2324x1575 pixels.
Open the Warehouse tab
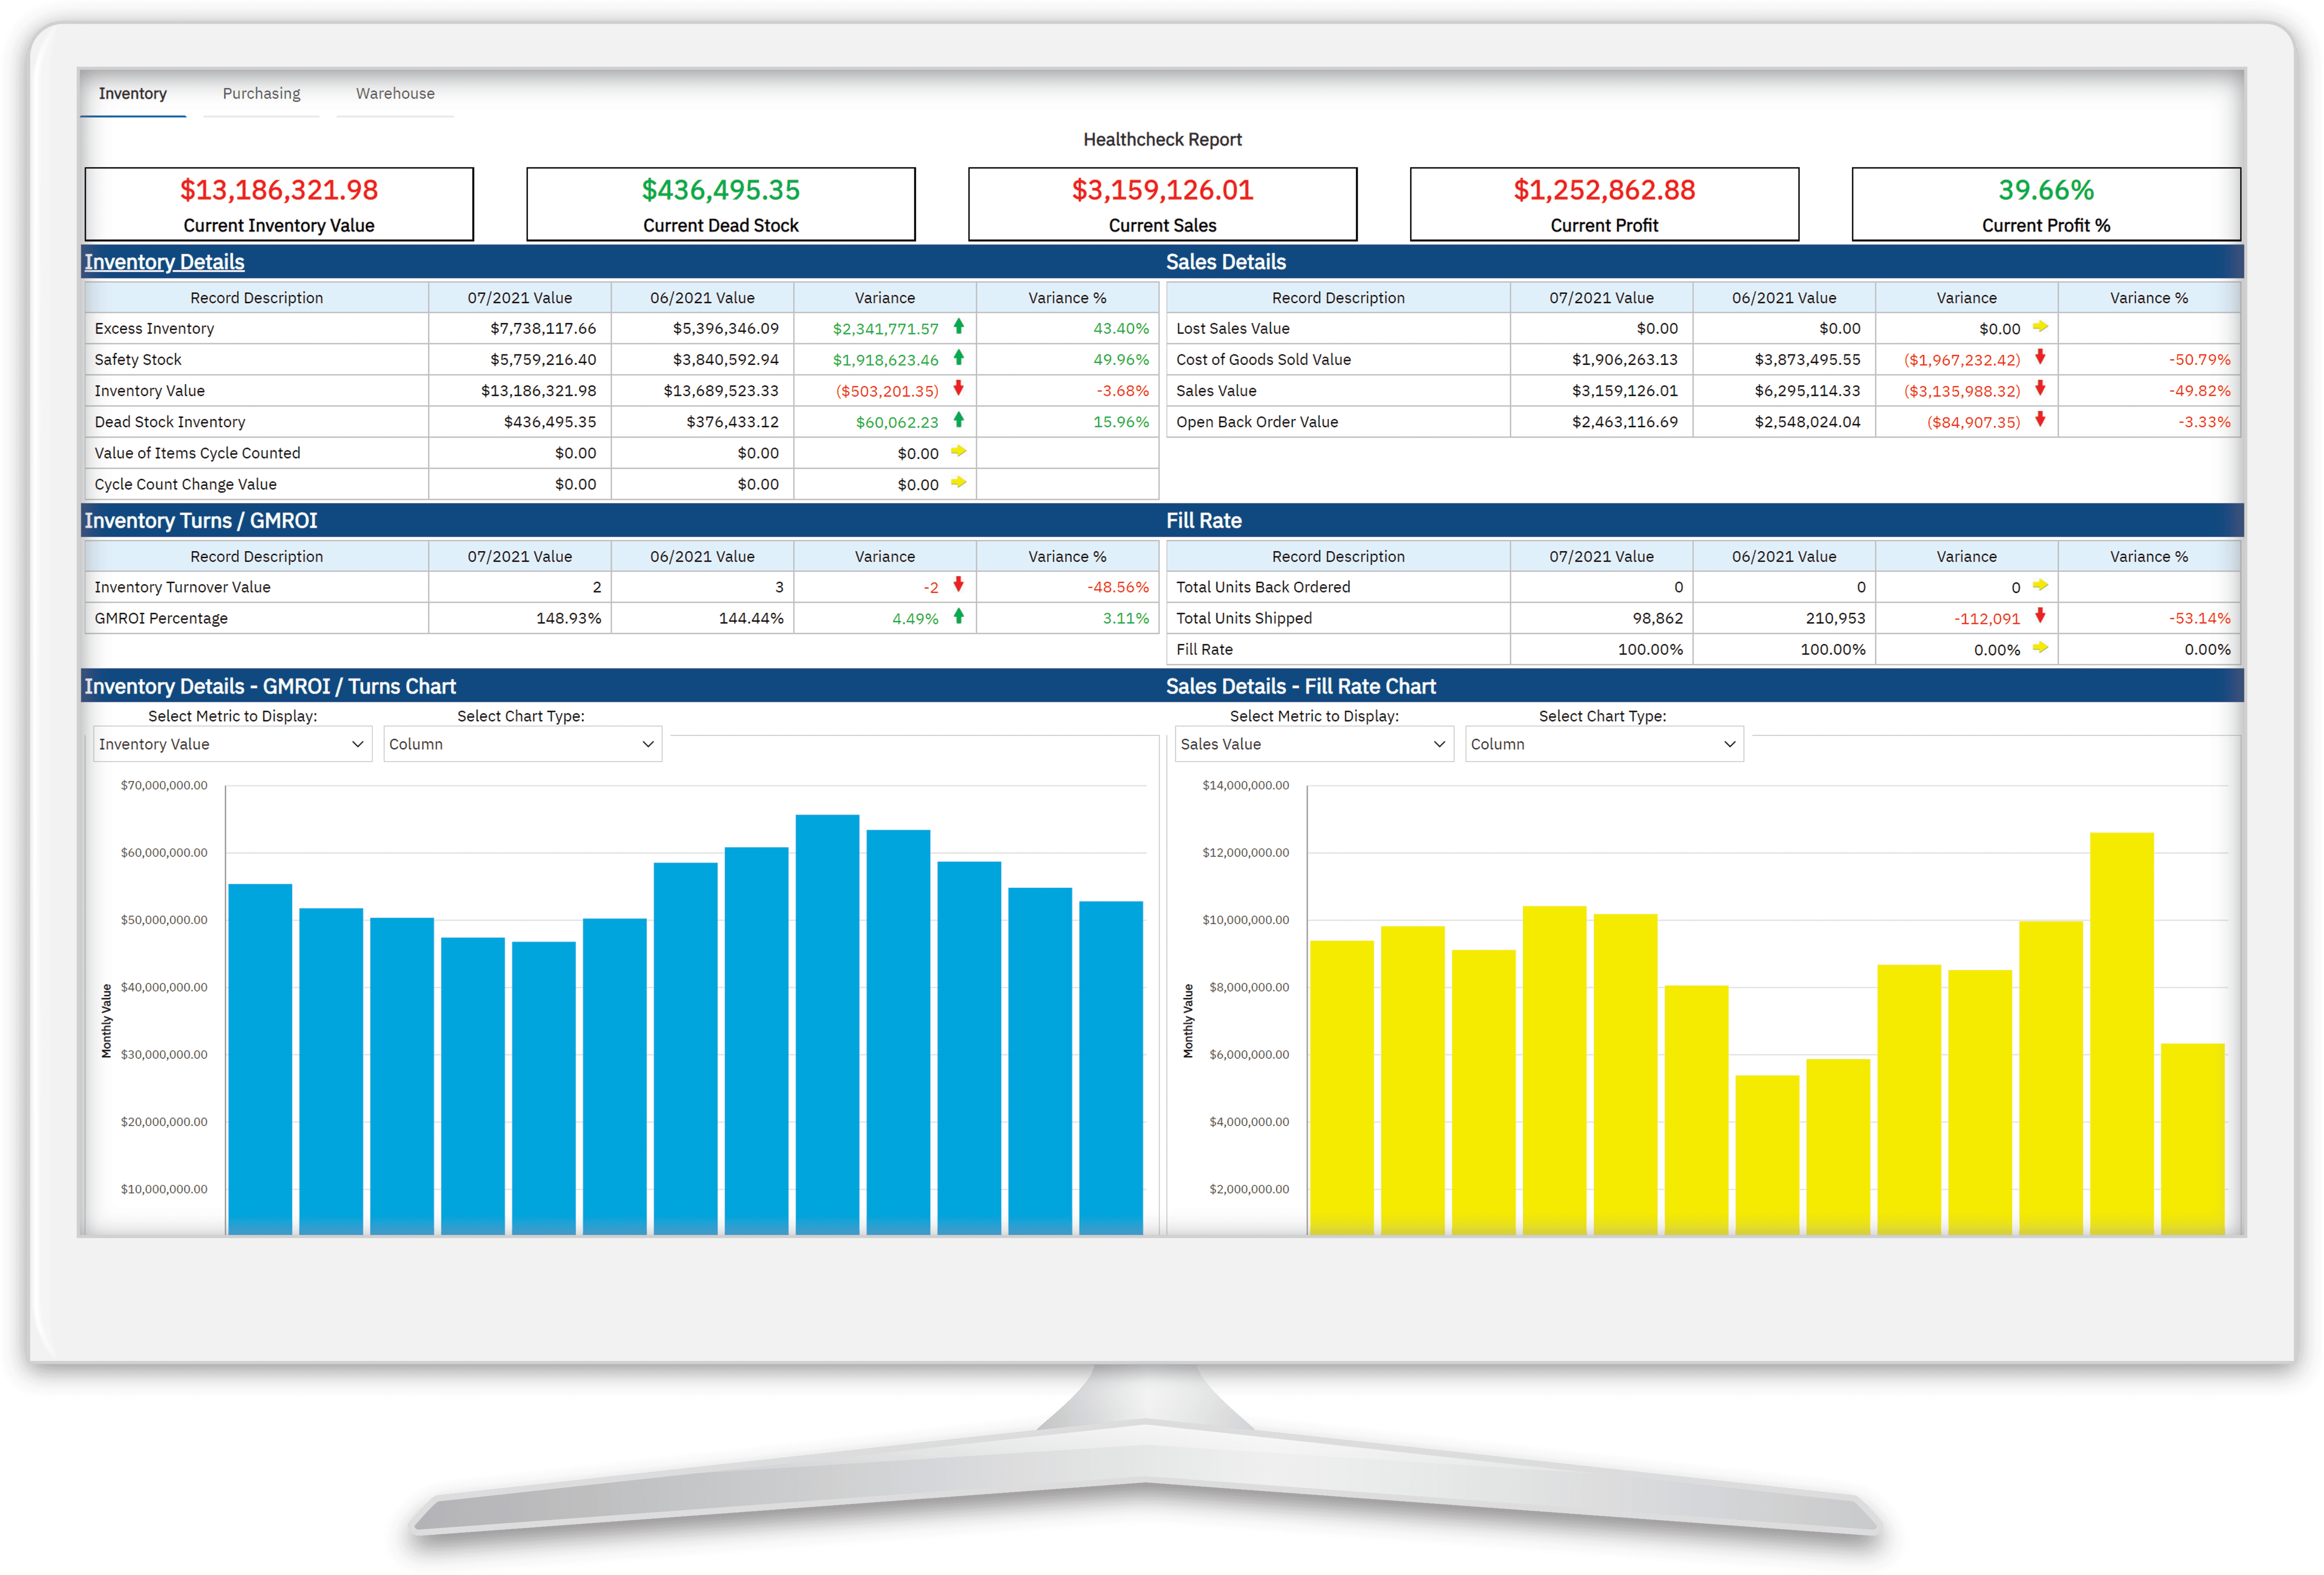pyautogui.click(x=395, y=93)
